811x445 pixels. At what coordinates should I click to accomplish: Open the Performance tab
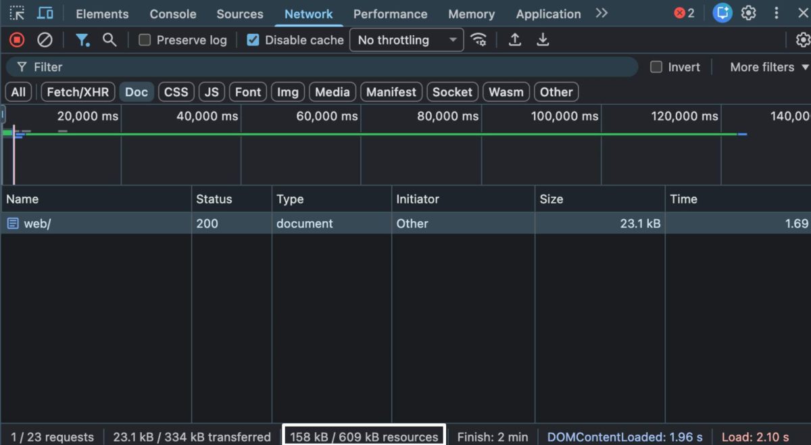pyautogui.click(x=390, y=14)
